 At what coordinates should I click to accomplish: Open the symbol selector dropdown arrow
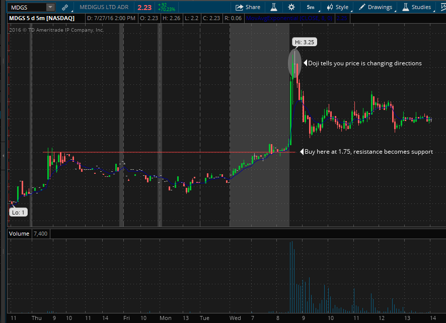[x=50, y=8]
